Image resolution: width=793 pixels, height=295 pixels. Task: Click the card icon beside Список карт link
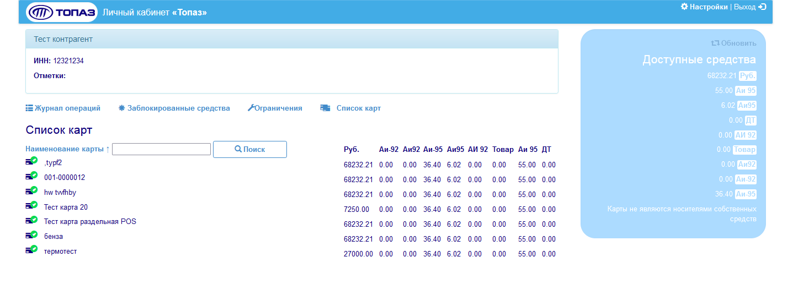pos(325,108)
